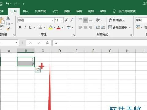Open the Quick Access Toolbar customize arrow
The width and height of the screenshot is (147, 110).
click(24, 4)
